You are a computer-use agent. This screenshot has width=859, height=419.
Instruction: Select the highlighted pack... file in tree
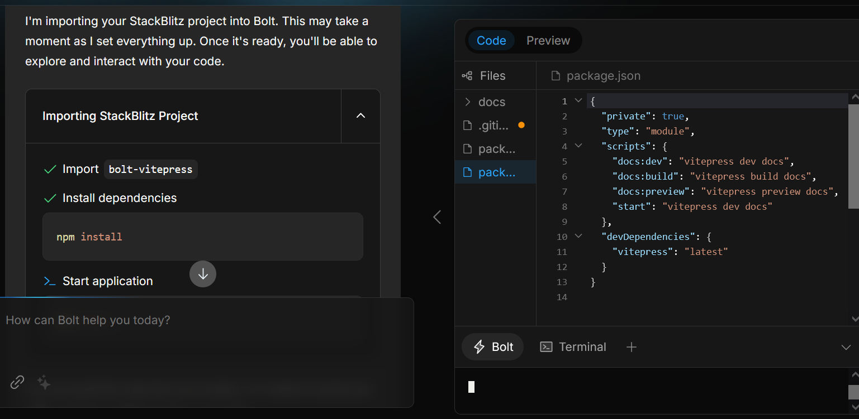496,172
